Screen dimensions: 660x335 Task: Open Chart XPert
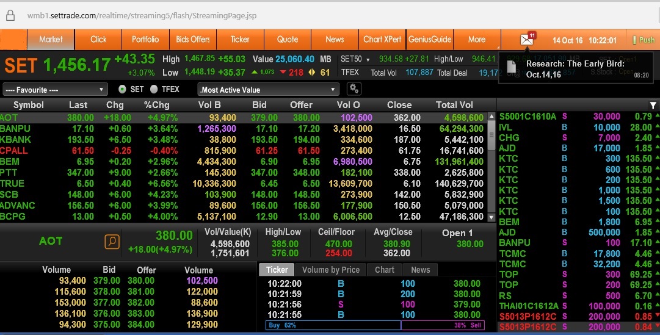[382, 40]
